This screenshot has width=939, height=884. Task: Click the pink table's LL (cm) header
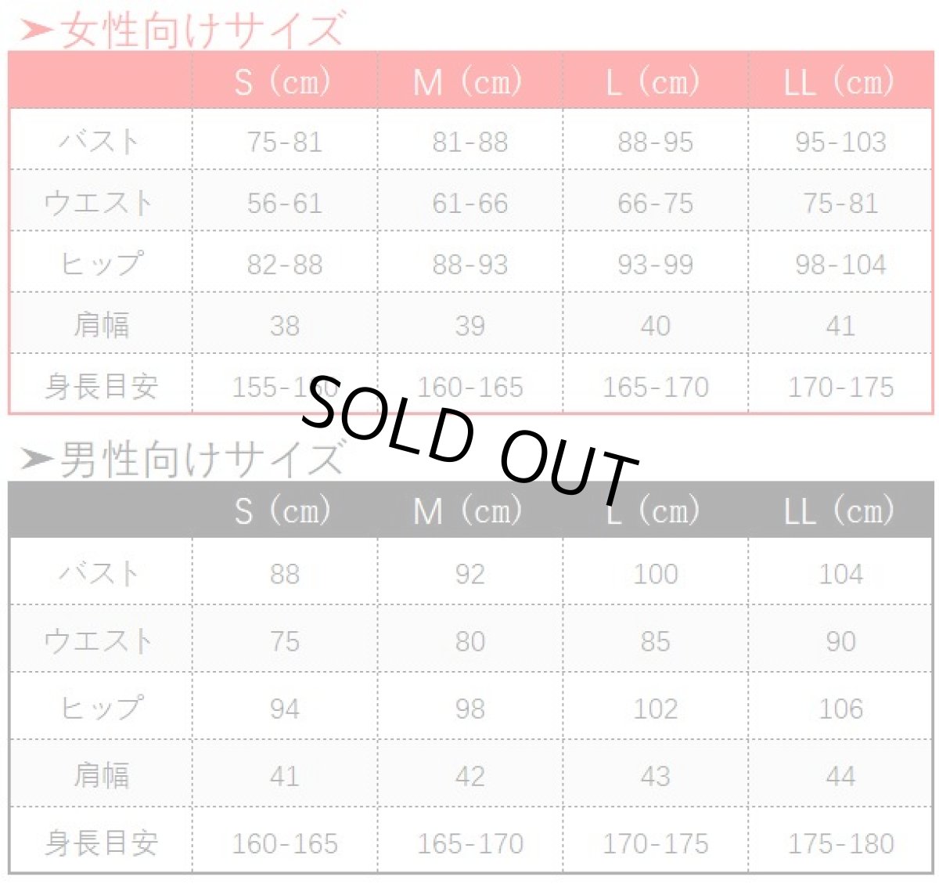point(840,81)
